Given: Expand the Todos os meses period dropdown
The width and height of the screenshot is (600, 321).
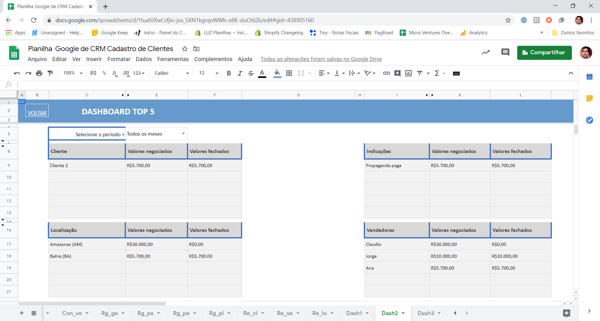Looking at the screenshot, I should 183,134.
